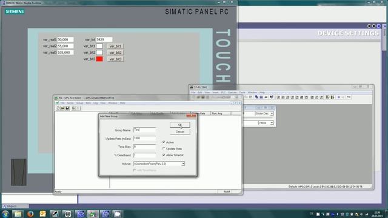Open Tools menu in S7-PLCSIM

click(242, 93)
